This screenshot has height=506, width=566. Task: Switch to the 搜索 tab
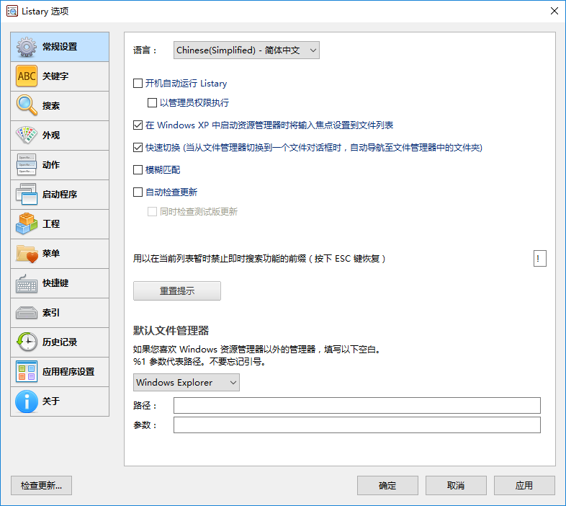click(60, 106)
